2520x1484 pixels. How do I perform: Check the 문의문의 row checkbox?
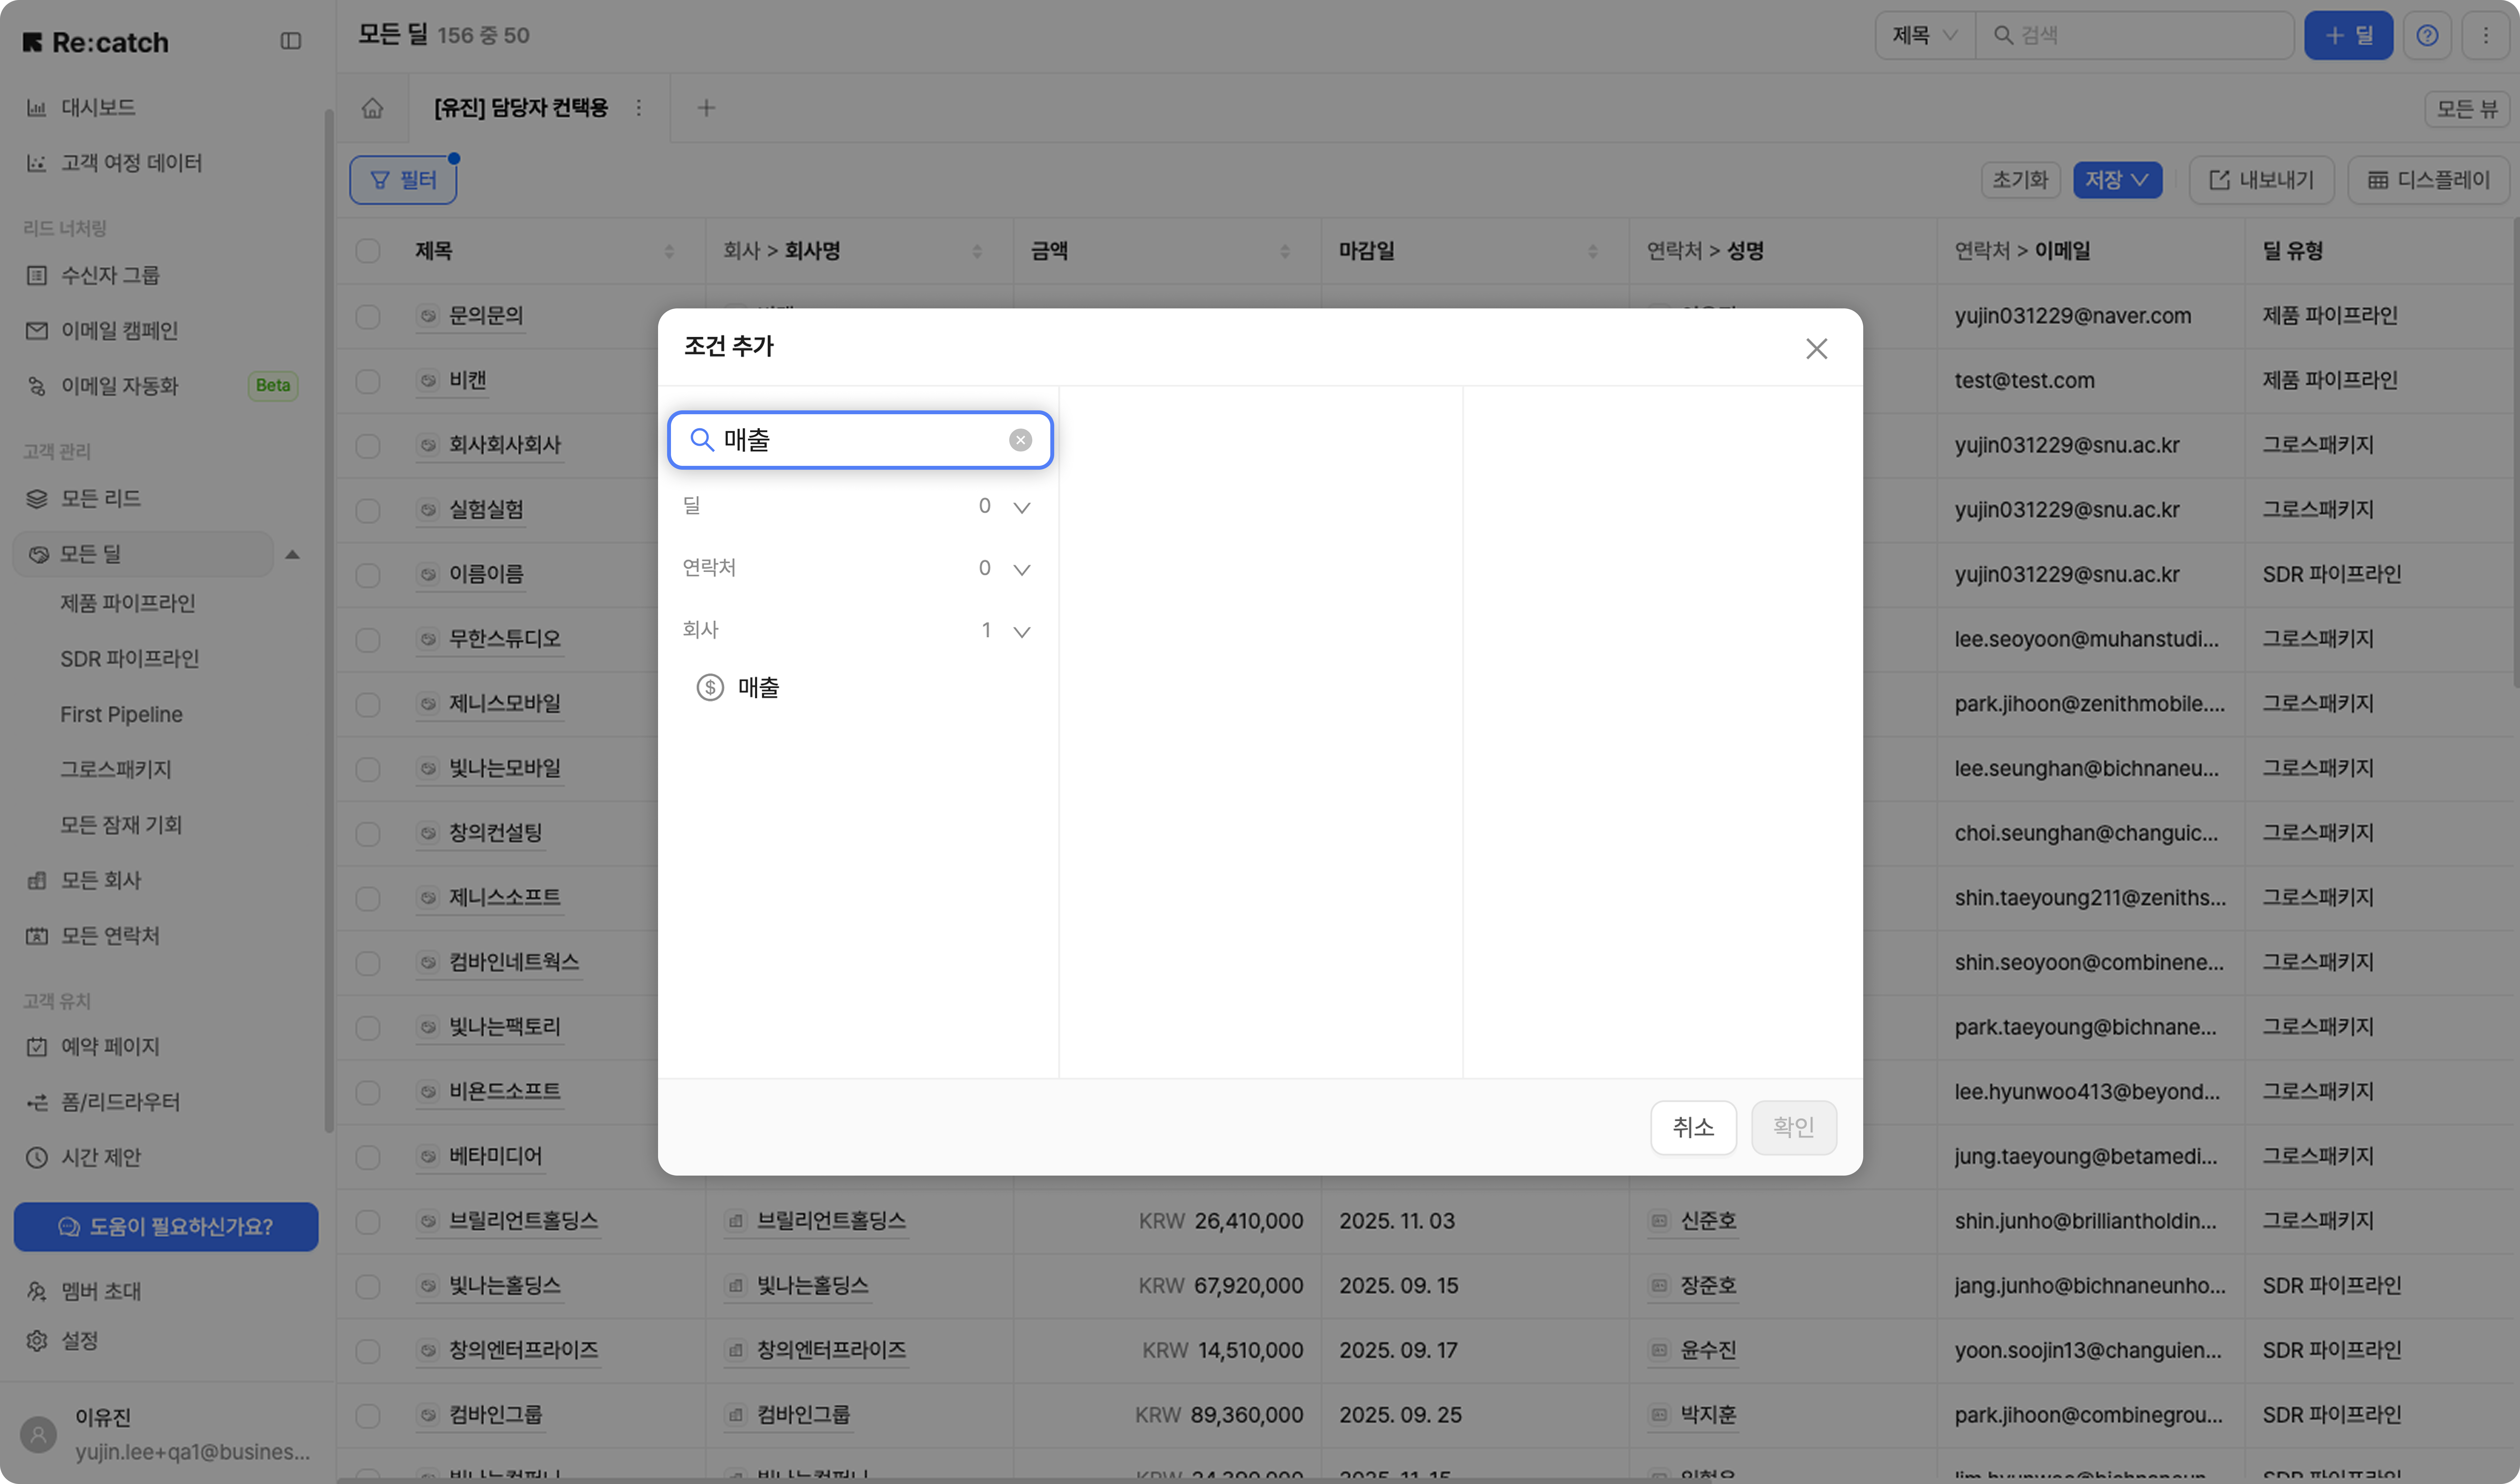[368, 317]
